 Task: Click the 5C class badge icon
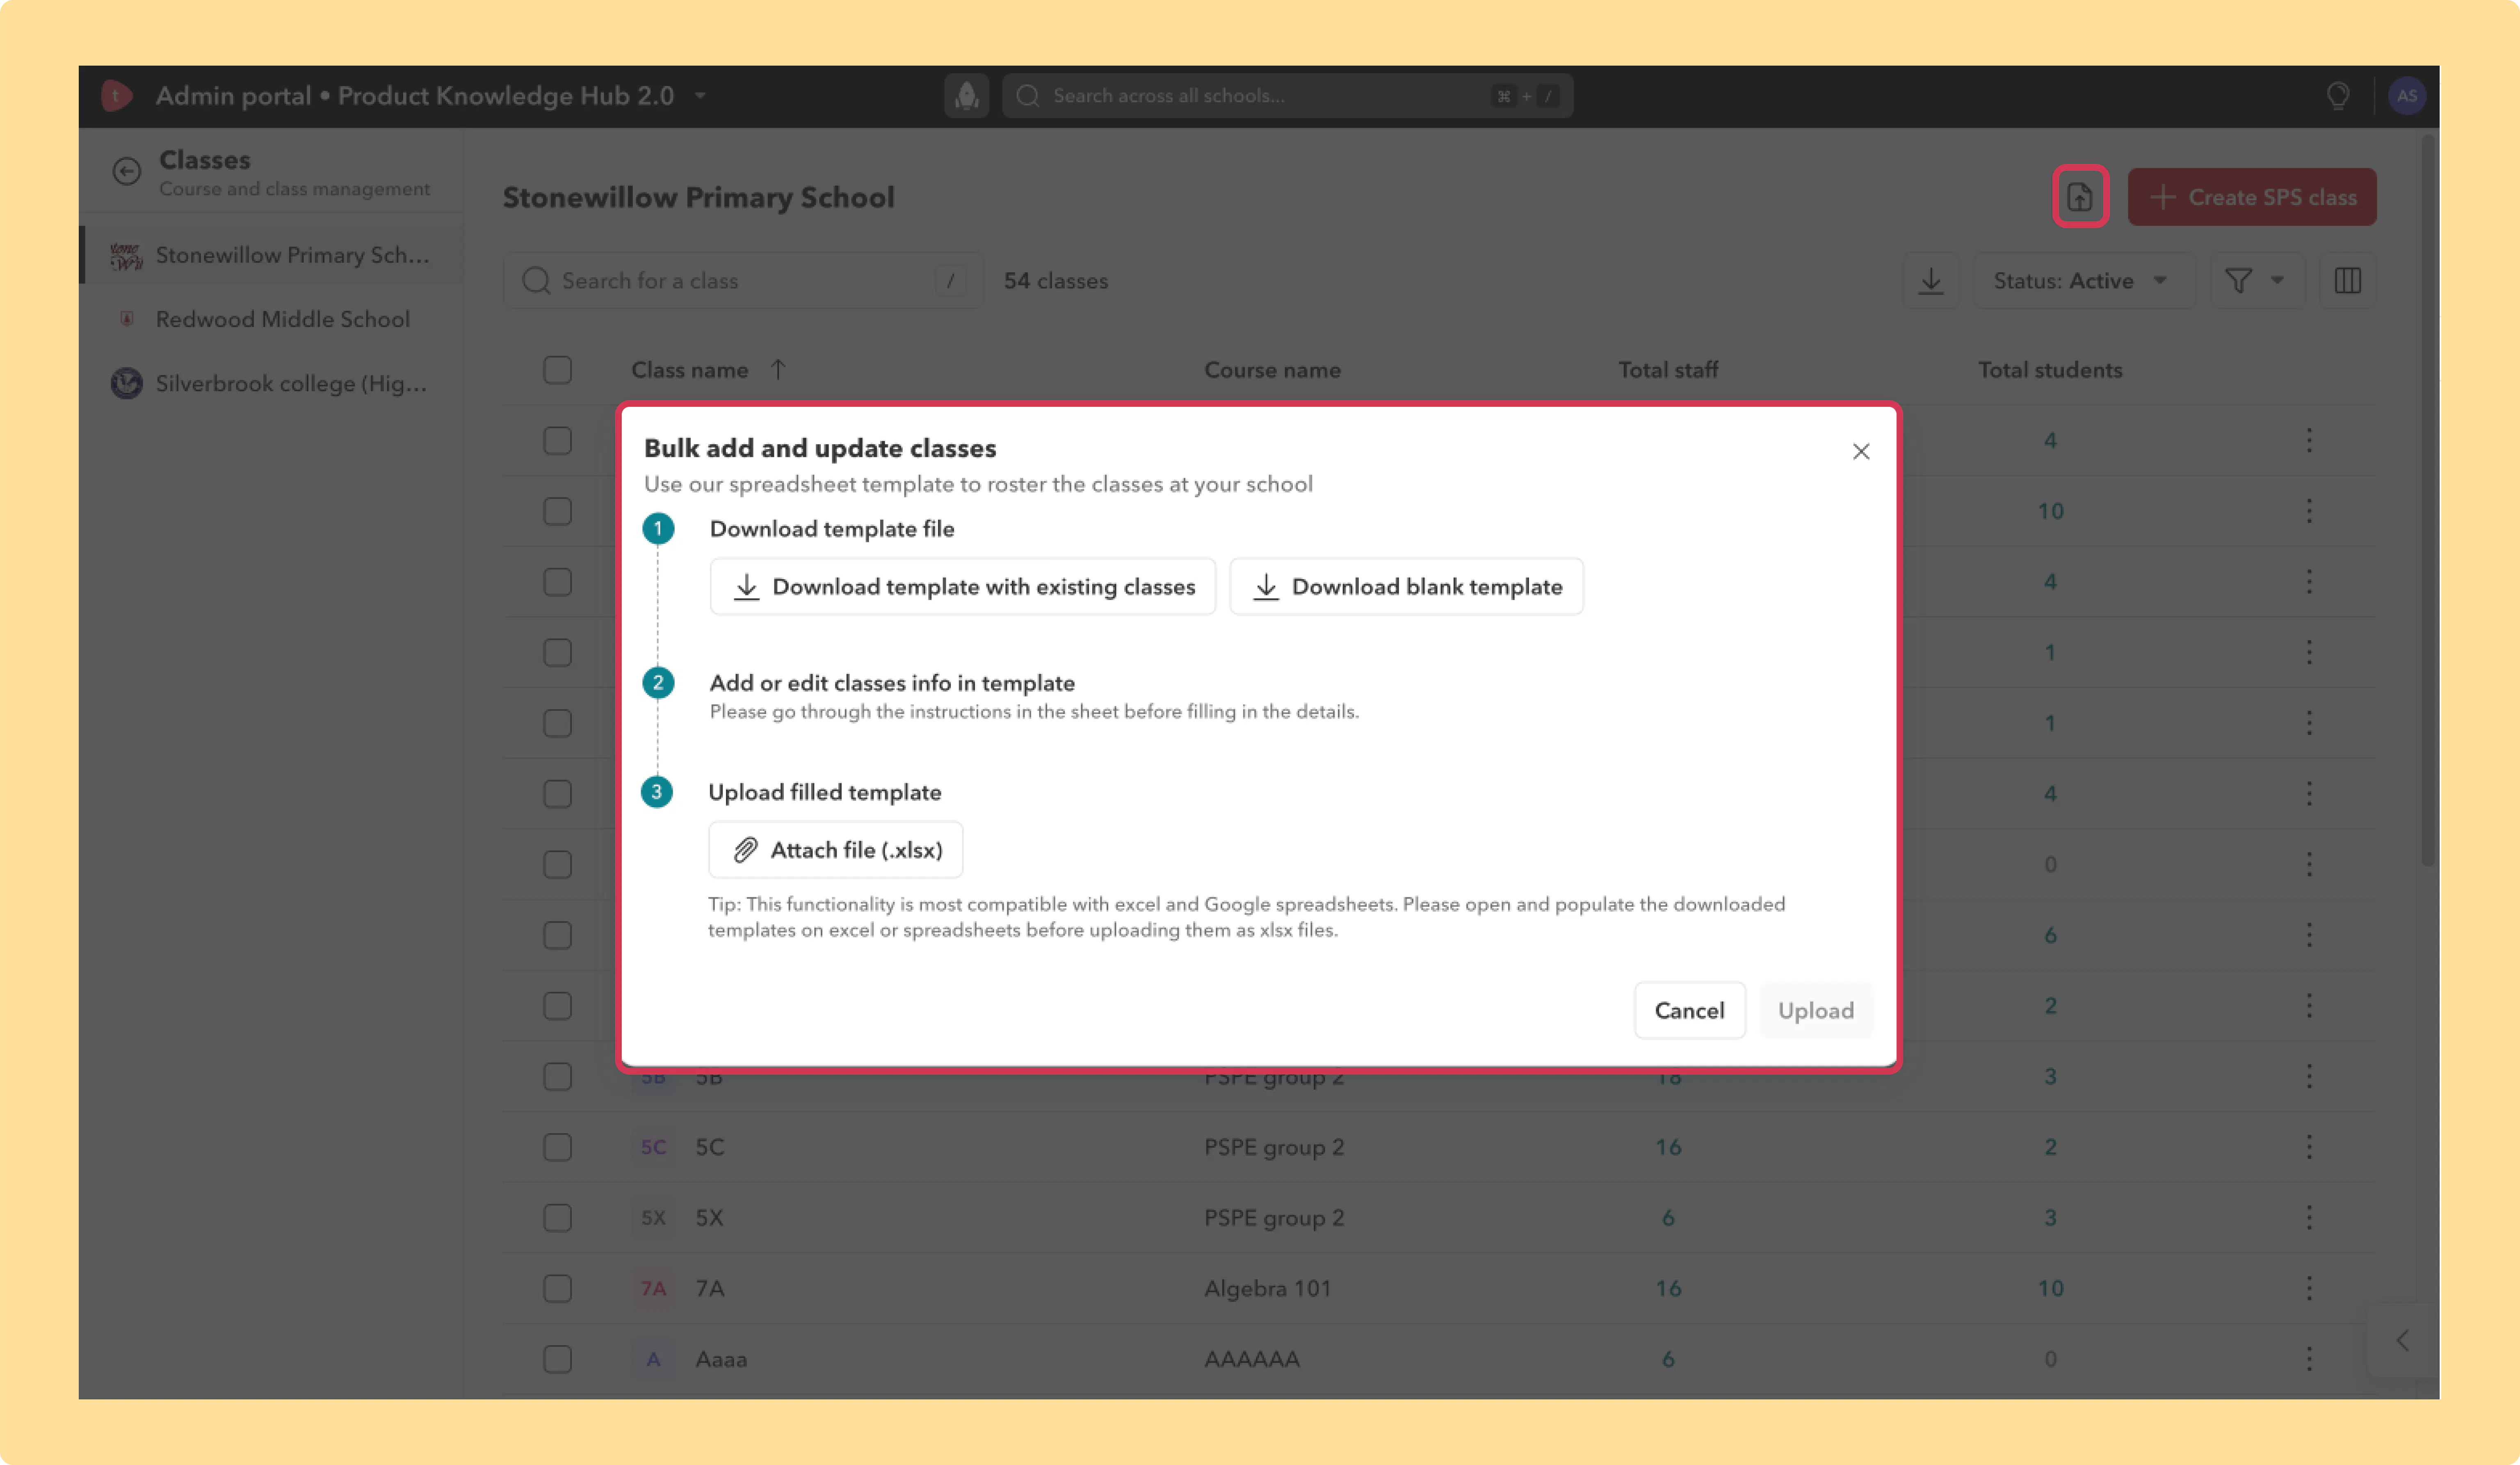pos(653,1147)
